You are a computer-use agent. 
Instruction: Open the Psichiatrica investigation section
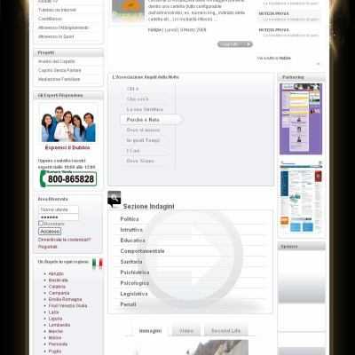click(x=135, y=272)
